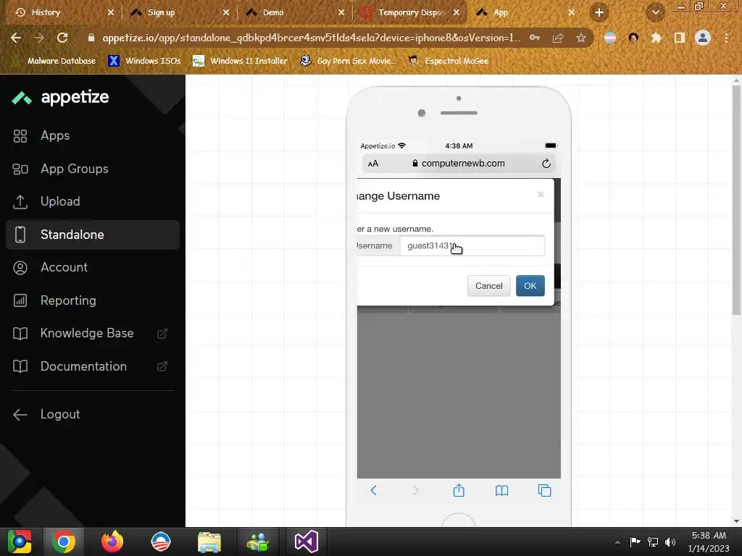This screenshot has width=742, height=556.
Task: Click the Chrome address bar URL
Action: pyautogui.click(x=312, y=38)
